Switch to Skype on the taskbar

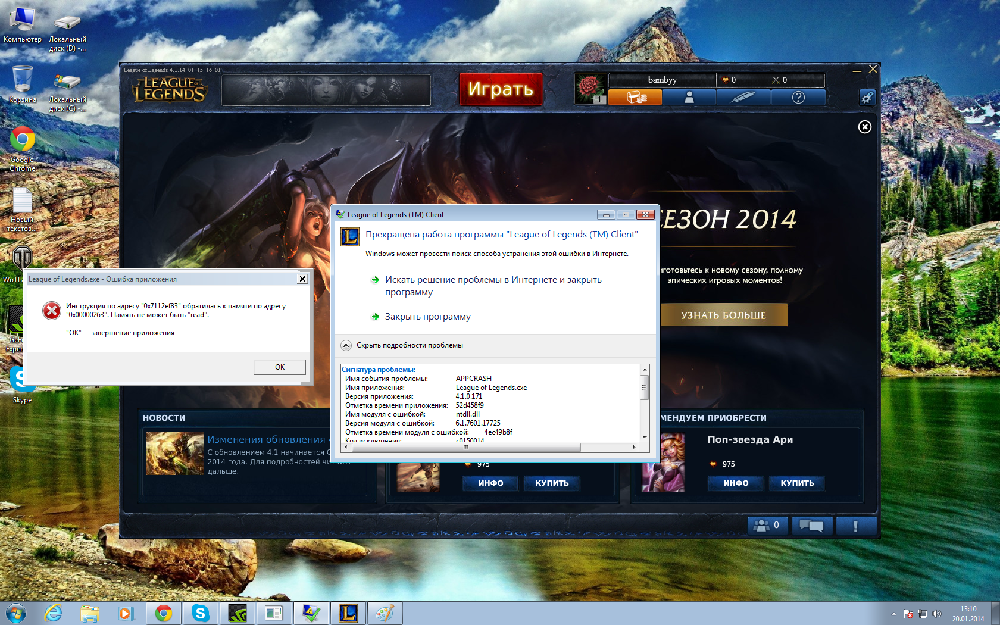200,613
